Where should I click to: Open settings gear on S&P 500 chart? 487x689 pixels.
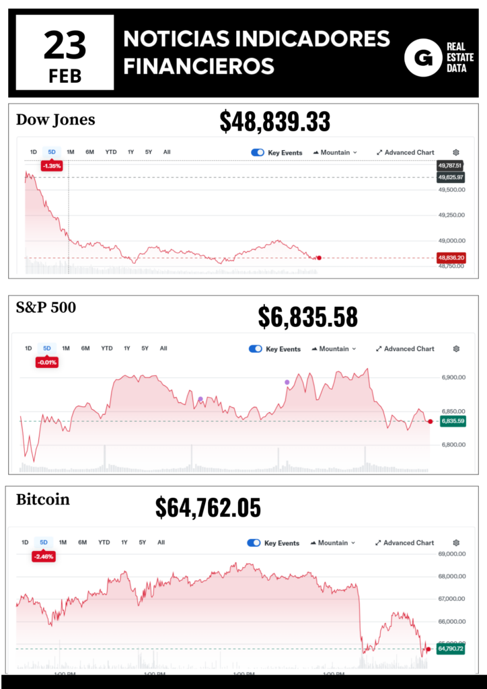coord(456,349)
